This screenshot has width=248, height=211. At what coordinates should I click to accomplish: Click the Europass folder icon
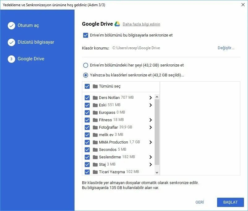pyautogui.click(x=95, y=113)
